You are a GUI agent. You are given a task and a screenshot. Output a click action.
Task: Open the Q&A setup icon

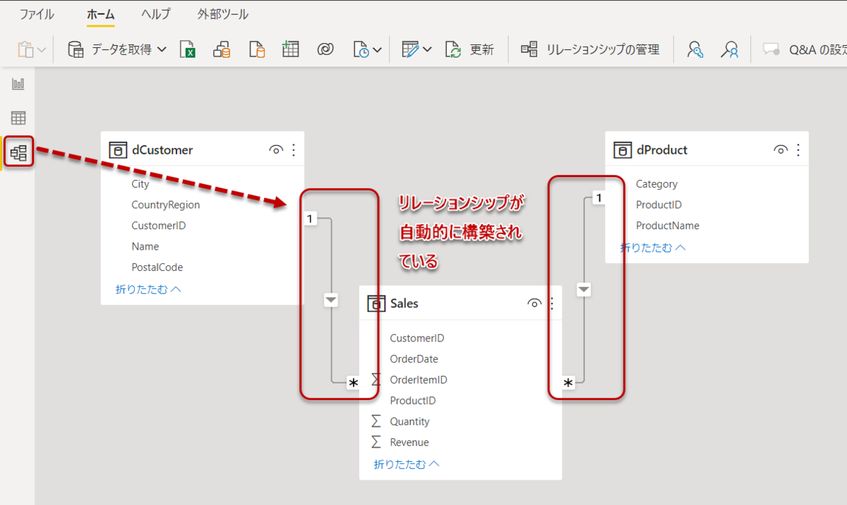pos(771,49)
